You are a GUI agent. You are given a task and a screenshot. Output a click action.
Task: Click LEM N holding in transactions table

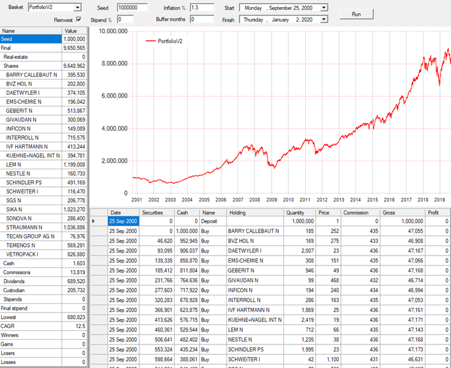click(x=255, y=330)
